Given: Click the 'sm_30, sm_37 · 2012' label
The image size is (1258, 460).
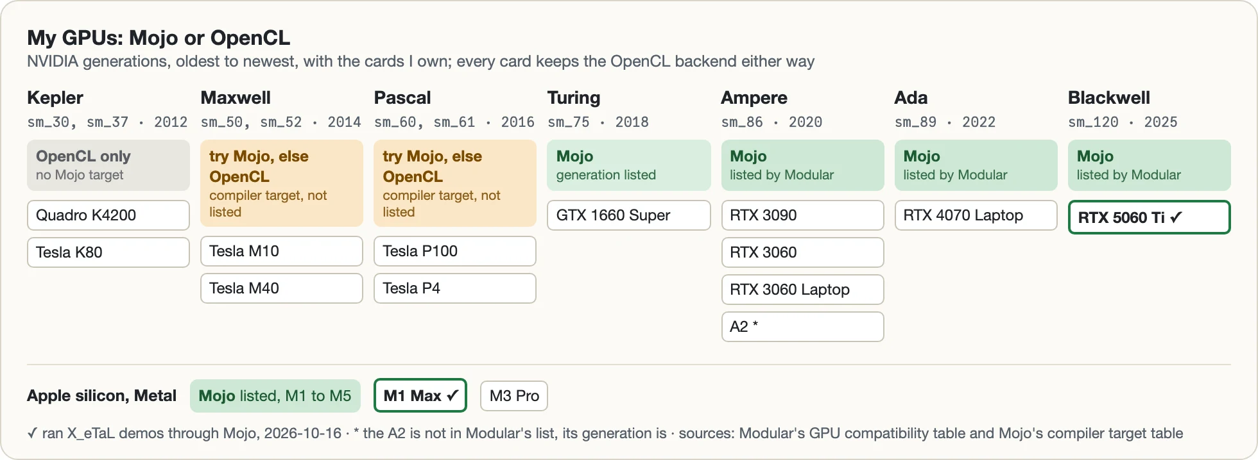Looking at the screenshot, I should coord(107,122).
